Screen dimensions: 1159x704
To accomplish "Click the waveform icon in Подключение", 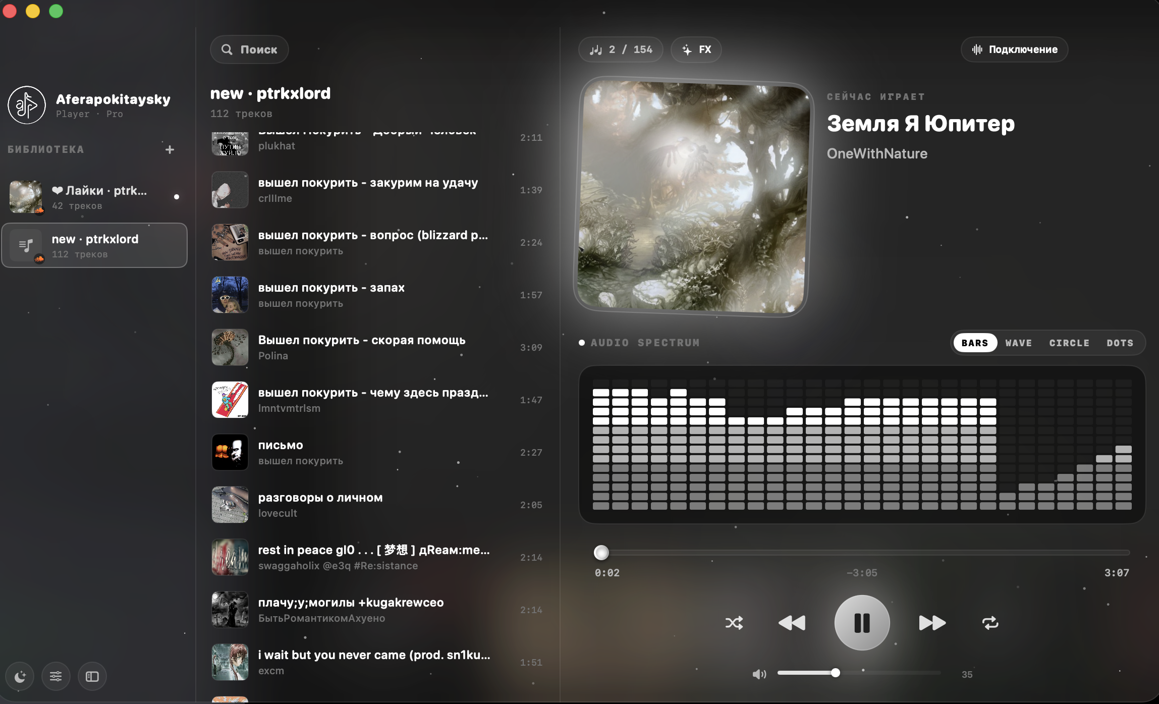I will 977,49.
